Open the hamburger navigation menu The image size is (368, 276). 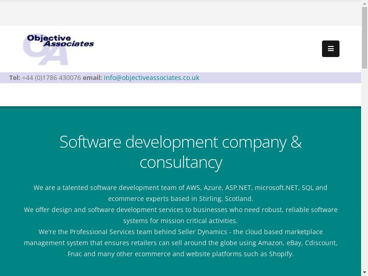pos(330,49)
